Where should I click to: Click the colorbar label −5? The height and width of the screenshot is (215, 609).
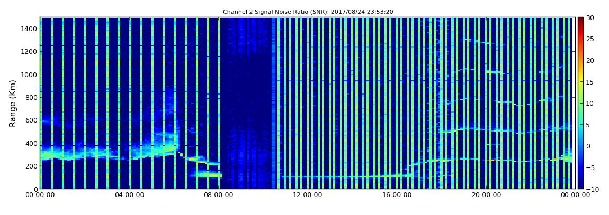[x=589, y=167]
